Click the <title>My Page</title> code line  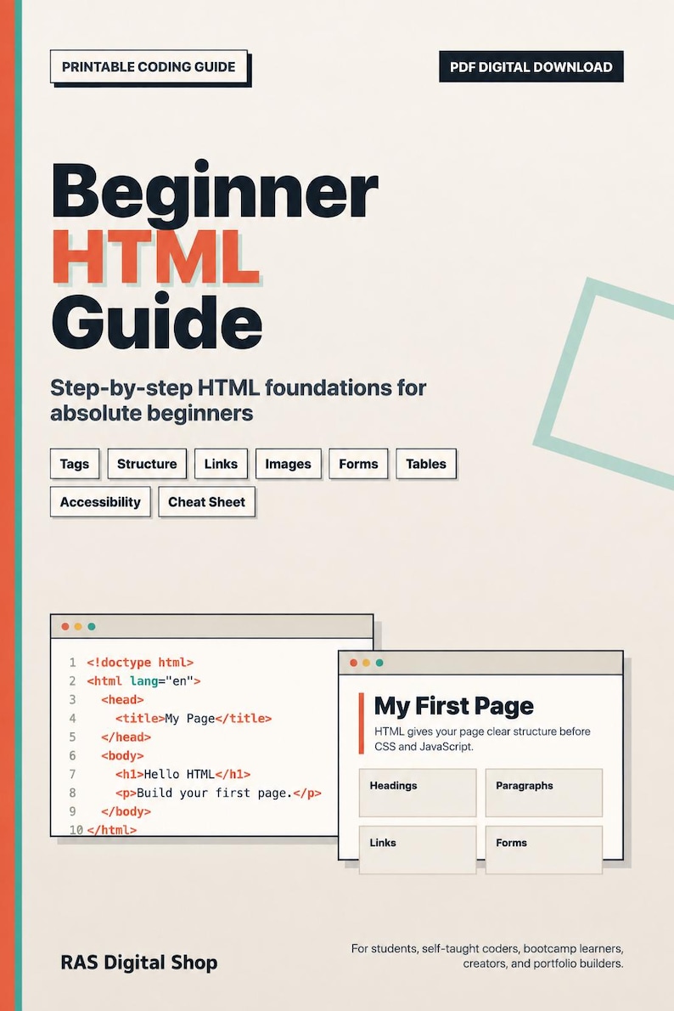click(194, 718)
